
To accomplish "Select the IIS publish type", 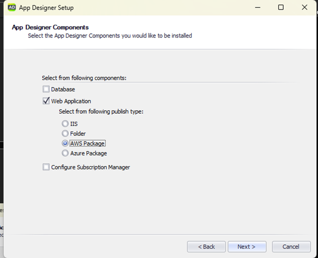I will [x=65, y=124].
